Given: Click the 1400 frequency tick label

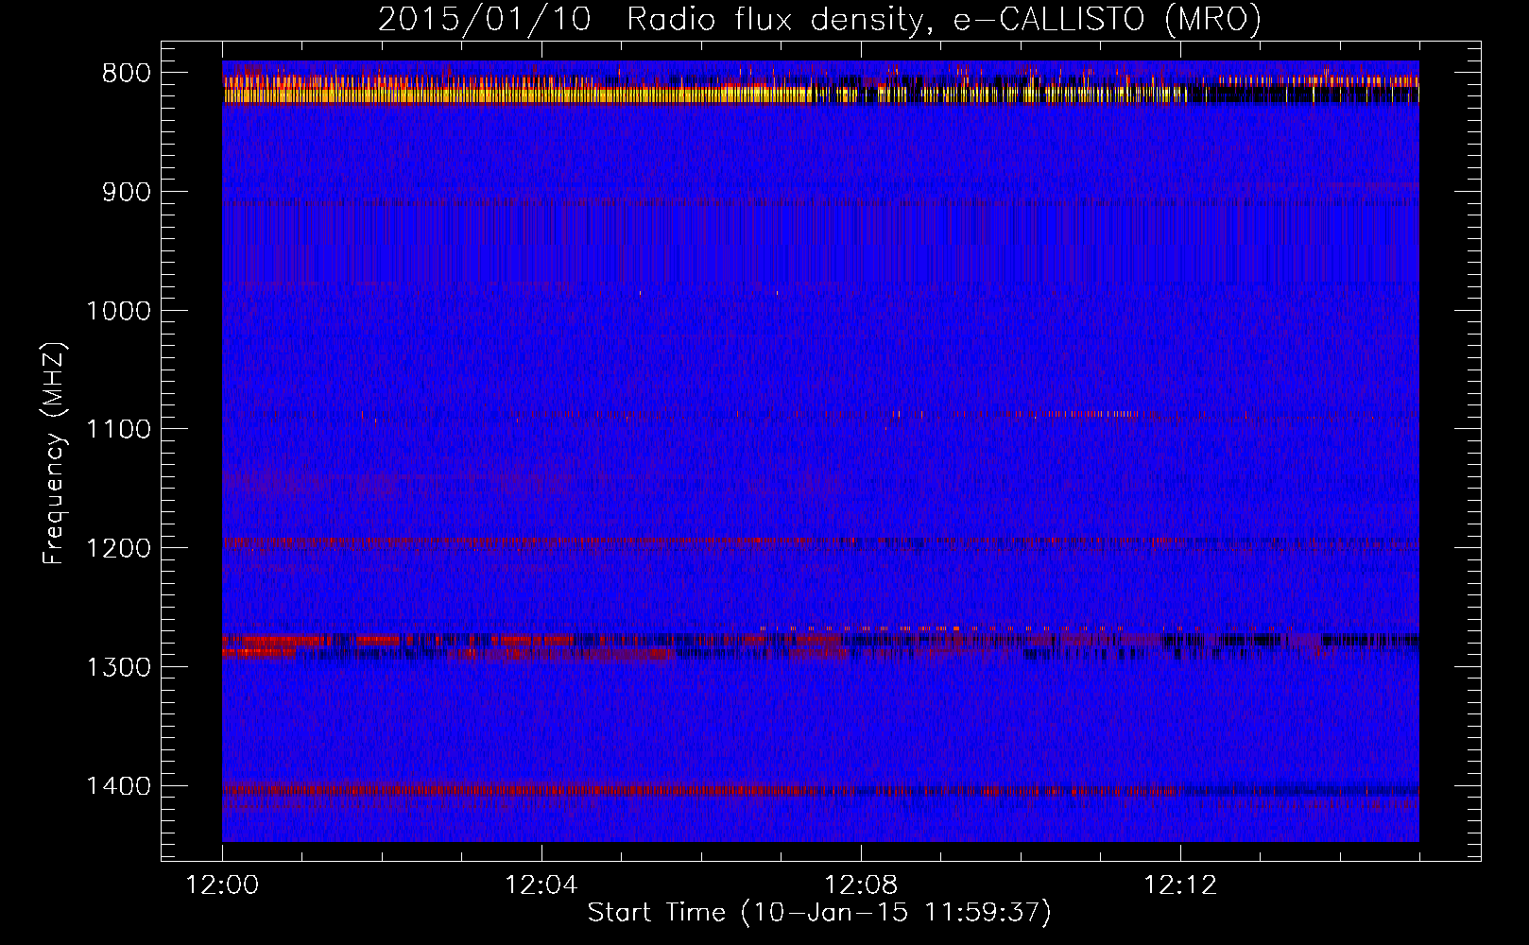Looking at the screenshot, I should click(118, 786).
